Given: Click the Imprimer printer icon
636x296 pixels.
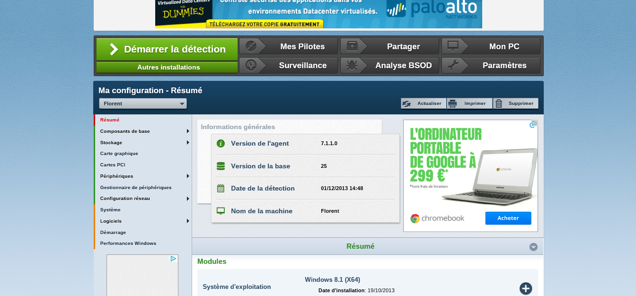Looking at the screenshot, I should pyautogui.click(x=452, y=104).
